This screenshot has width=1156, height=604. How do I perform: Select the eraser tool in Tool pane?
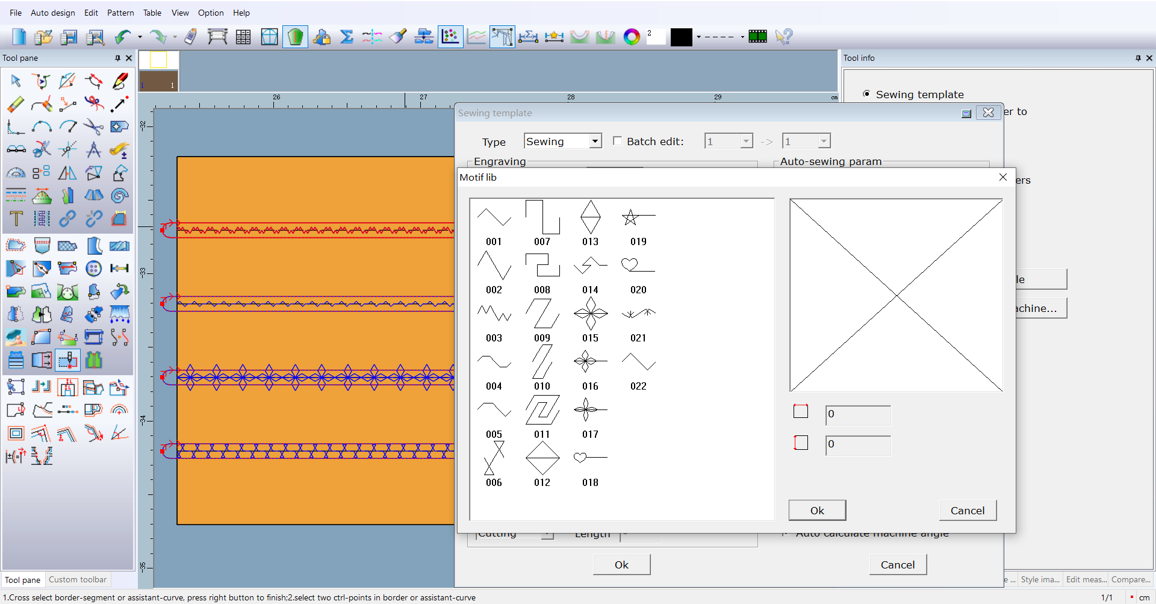tap(16, 104)
